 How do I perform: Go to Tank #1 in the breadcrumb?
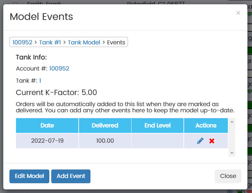click(x=50, y=42)
